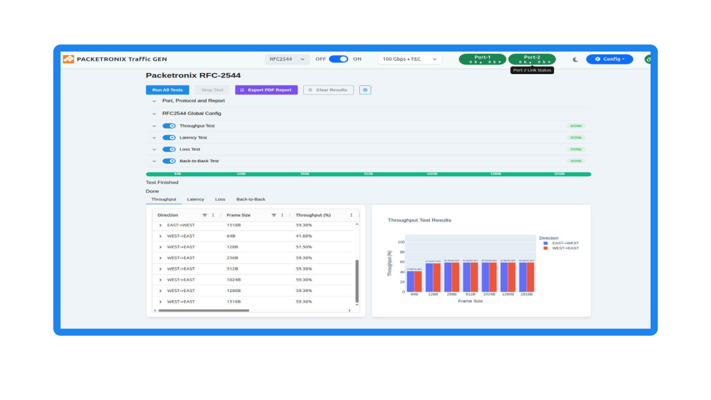The width and height of the screenshot is (711, 400).
Task: Click the 64B bar group in chart
Action: [x=414, y=281]
